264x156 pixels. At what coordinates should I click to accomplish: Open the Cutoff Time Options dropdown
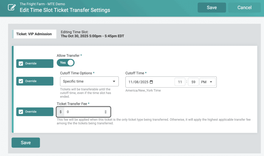click(89, 81)
